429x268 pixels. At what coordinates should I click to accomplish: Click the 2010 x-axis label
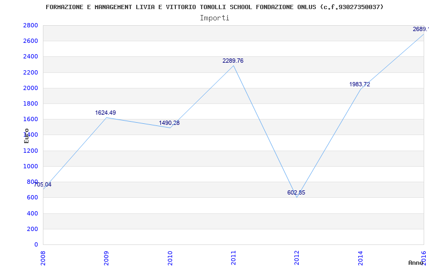coord(170,258)
